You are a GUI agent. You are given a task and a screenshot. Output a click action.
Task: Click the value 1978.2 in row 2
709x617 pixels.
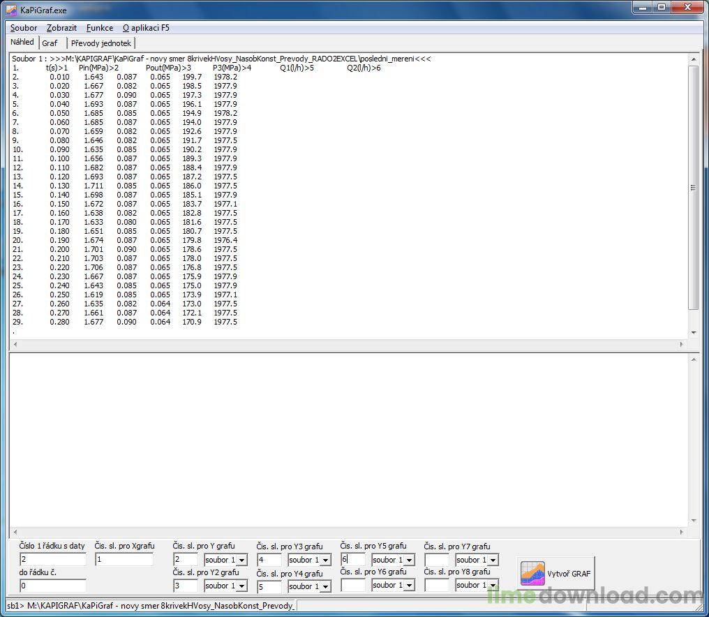coord(225,77)
